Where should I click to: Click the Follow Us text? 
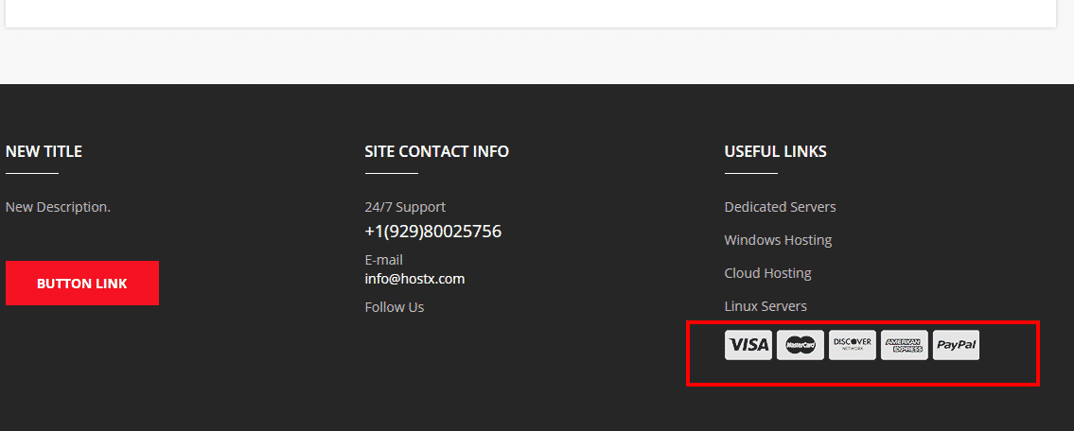coord(394,307)
